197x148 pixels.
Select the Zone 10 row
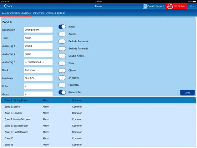[x=98, y=138]
